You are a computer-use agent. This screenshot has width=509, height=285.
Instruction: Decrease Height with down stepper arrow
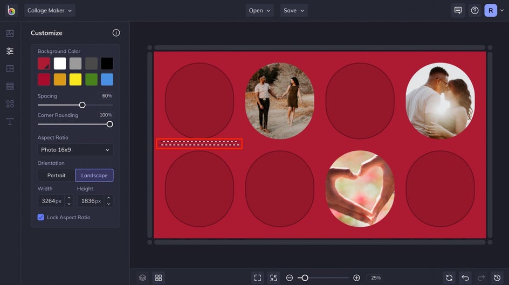click(x=108, y=204)
